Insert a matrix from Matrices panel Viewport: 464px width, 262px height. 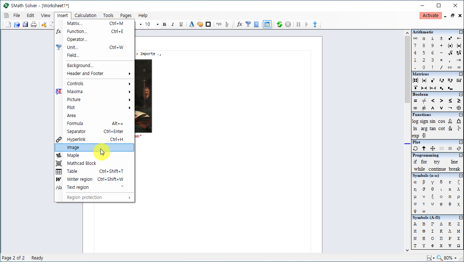[x=415, y=80]
